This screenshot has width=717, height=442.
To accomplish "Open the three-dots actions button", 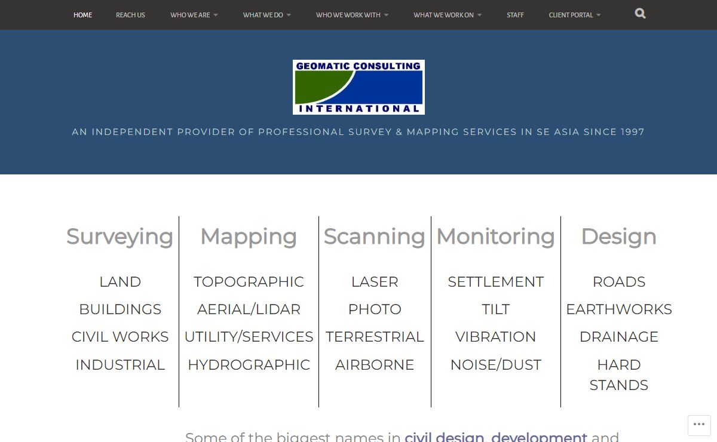I will (x=699, y=425).
